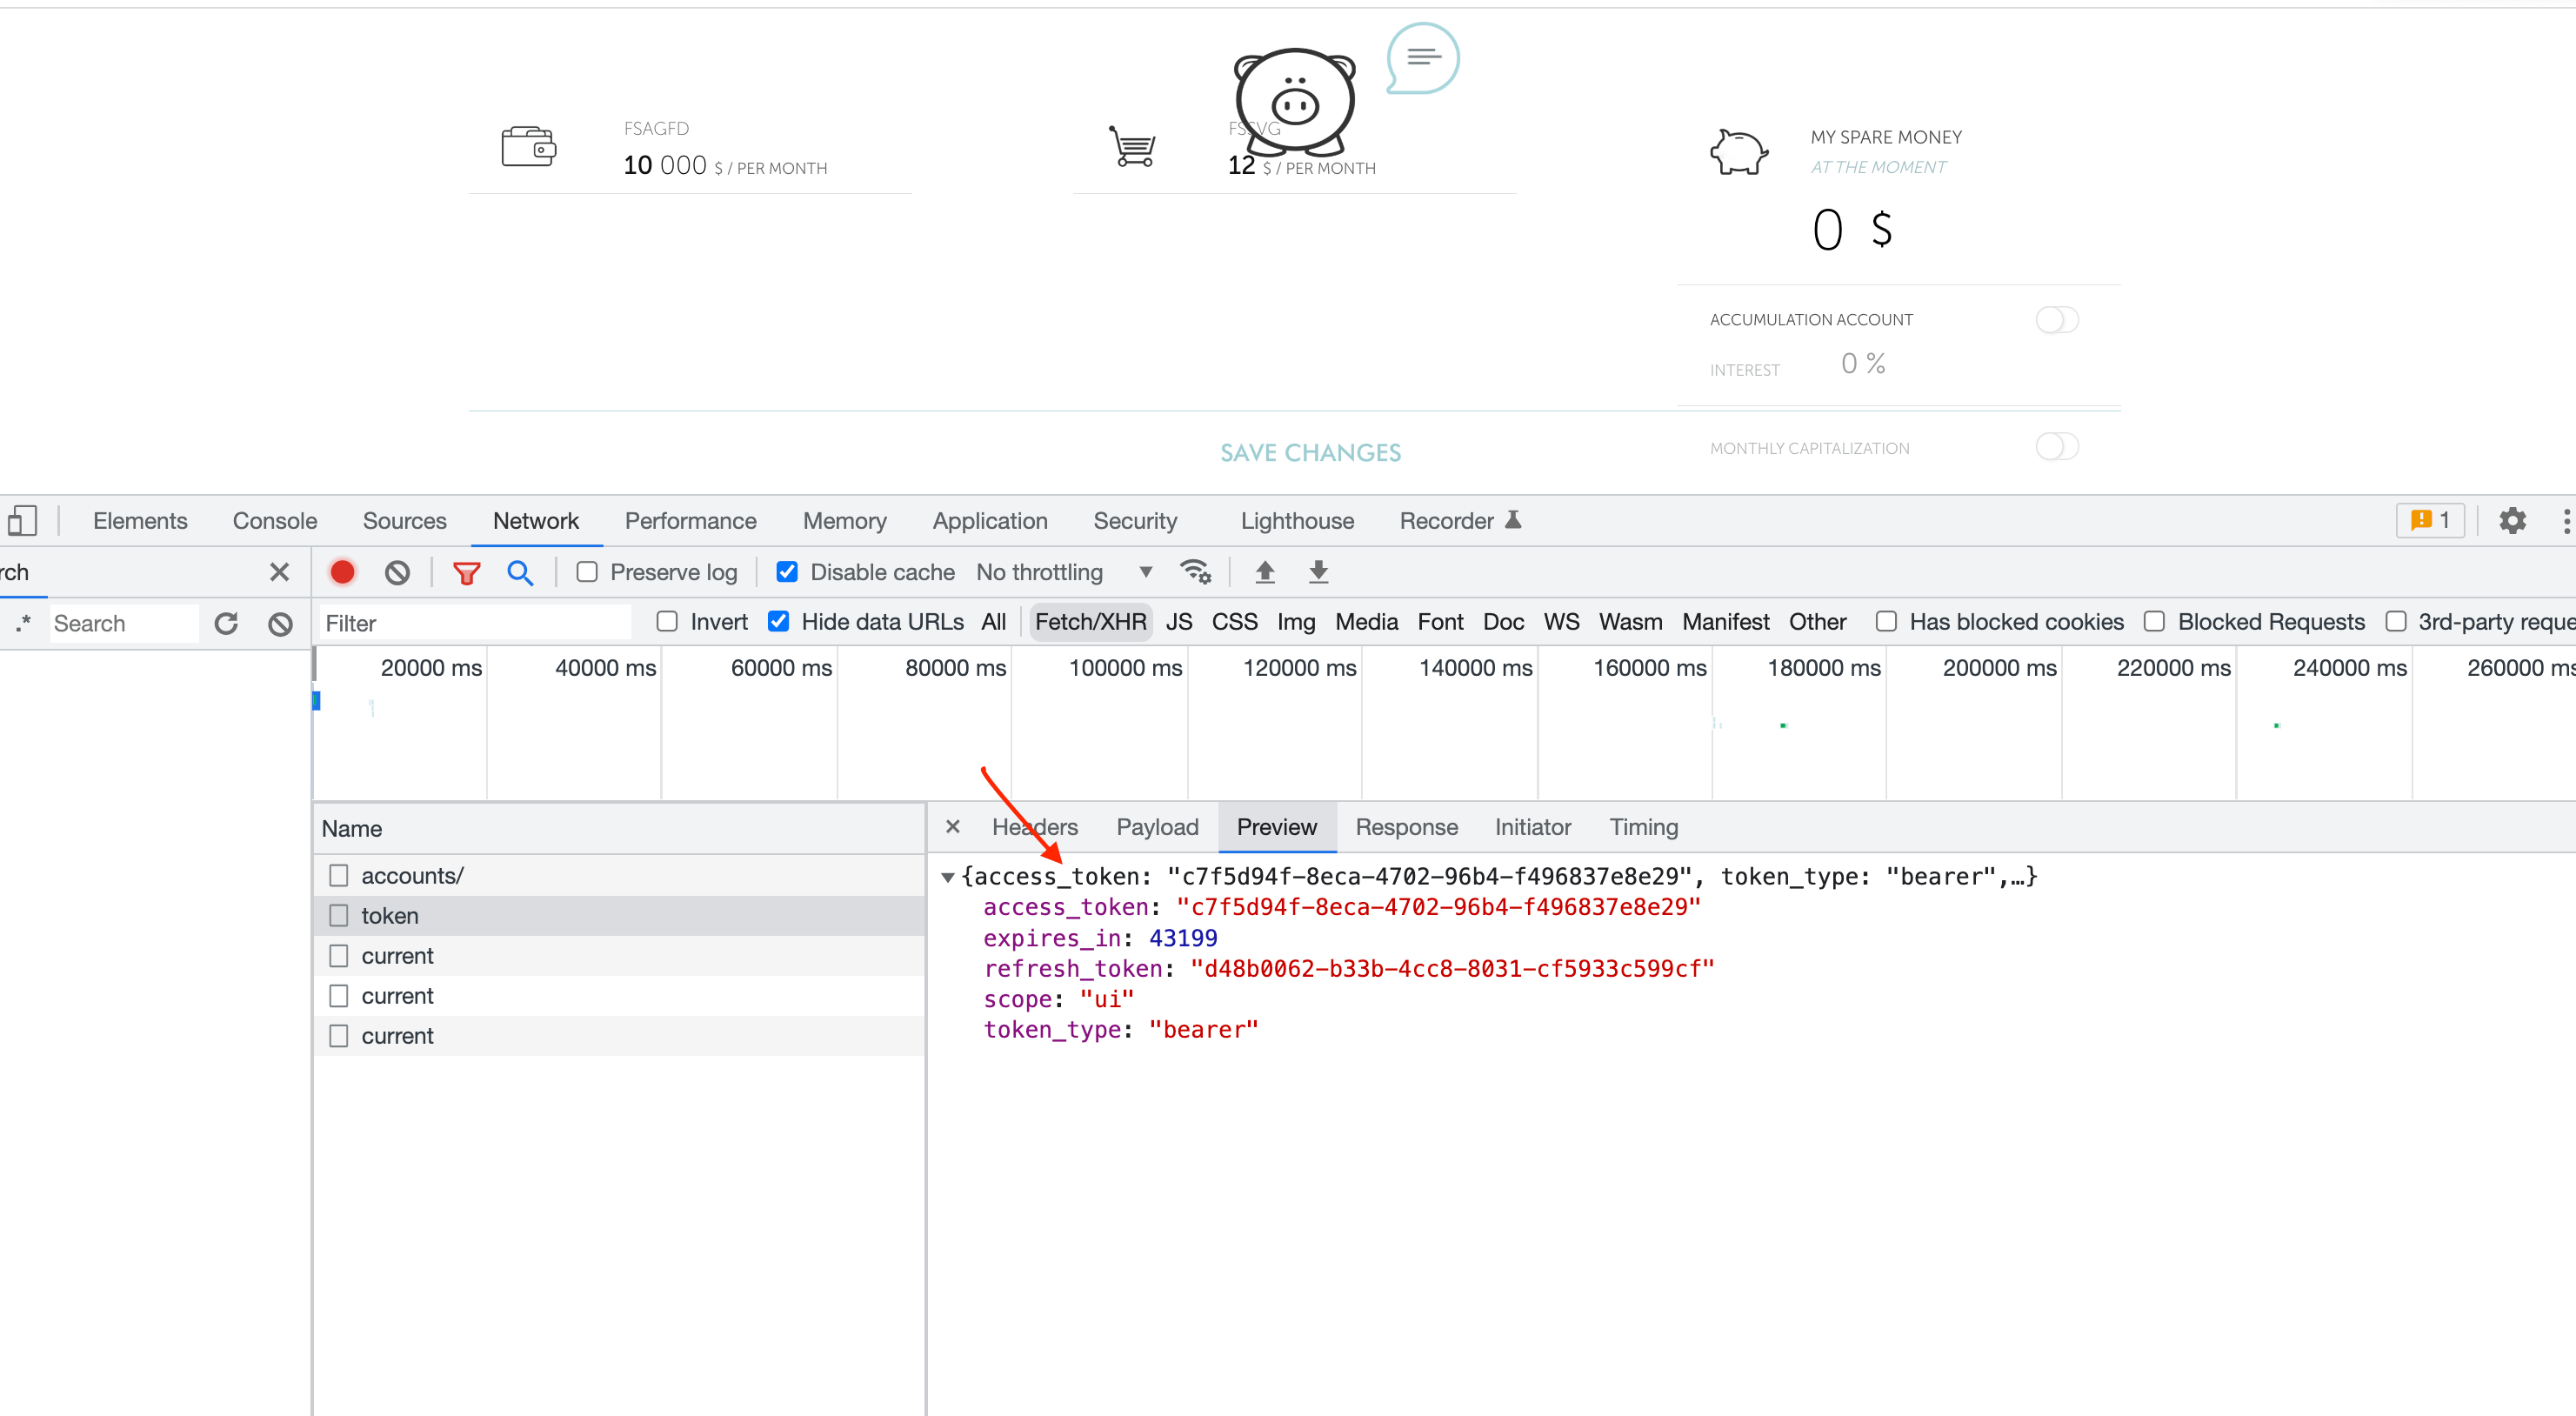Click the wallet income icon

[x=528, y=147]
